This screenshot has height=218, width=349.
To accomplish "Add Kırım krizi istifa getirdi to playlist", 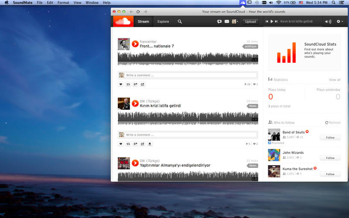I will (135, 143).
